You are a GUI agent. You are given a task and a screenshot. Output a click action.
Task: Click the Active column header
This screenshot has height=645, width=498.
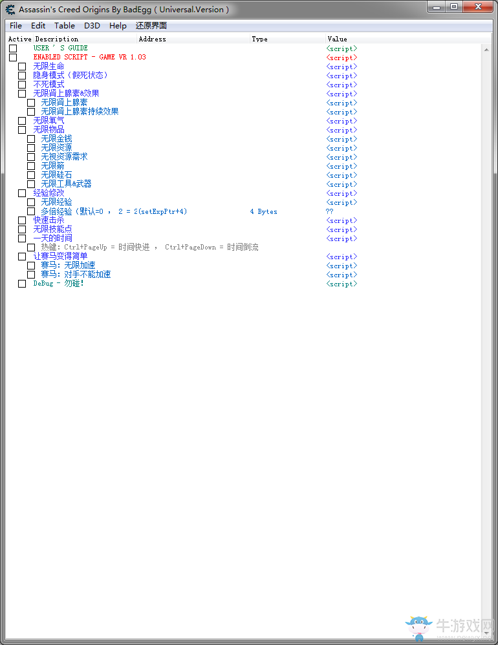coord(20,39)
